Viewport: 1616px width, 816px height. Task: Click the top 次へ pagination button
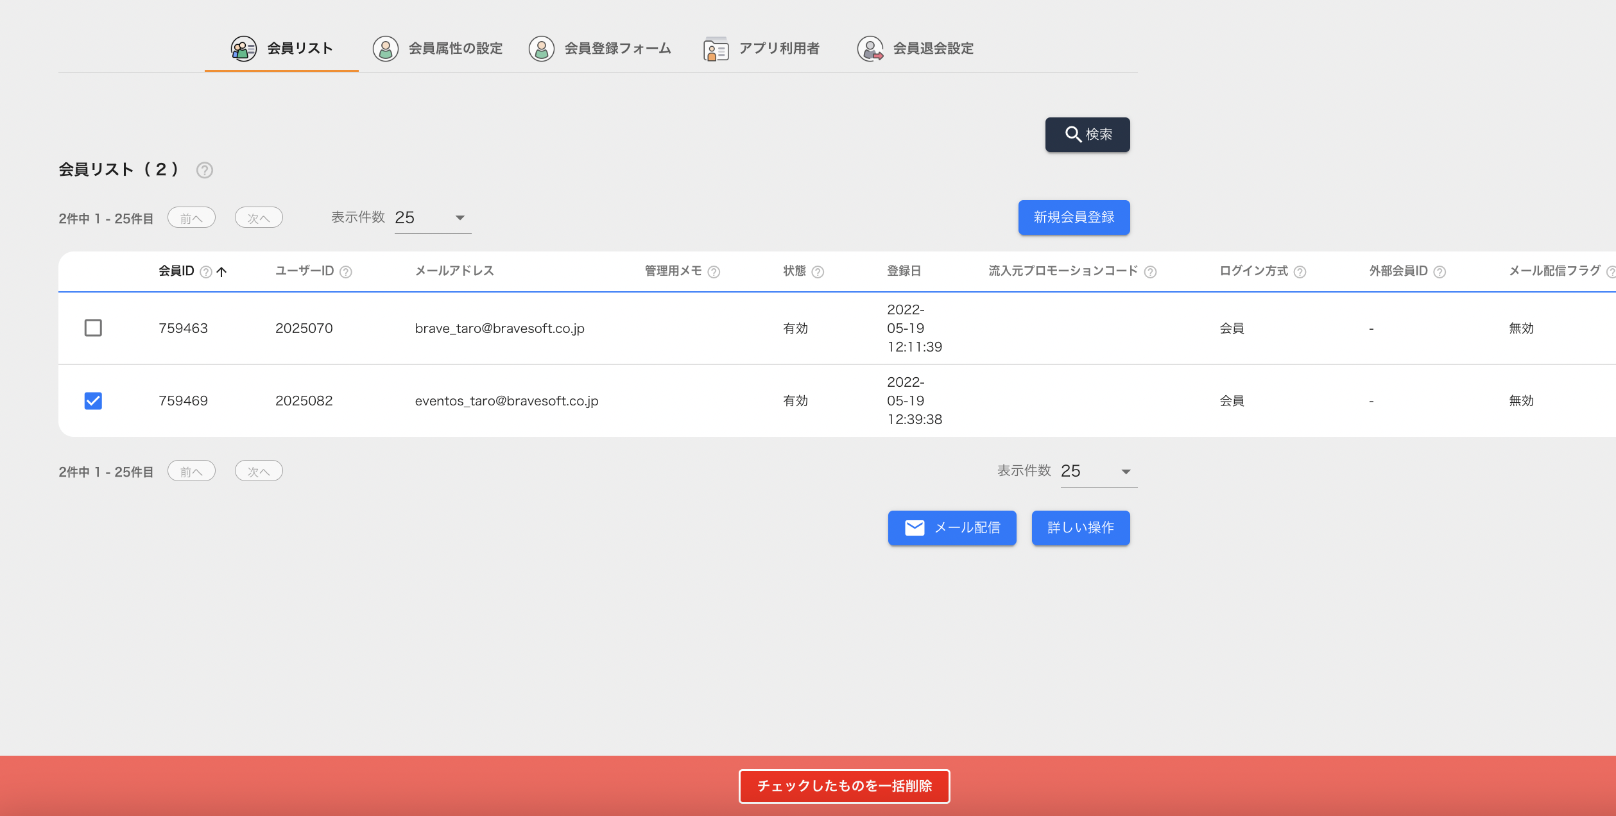coord(259,218)
